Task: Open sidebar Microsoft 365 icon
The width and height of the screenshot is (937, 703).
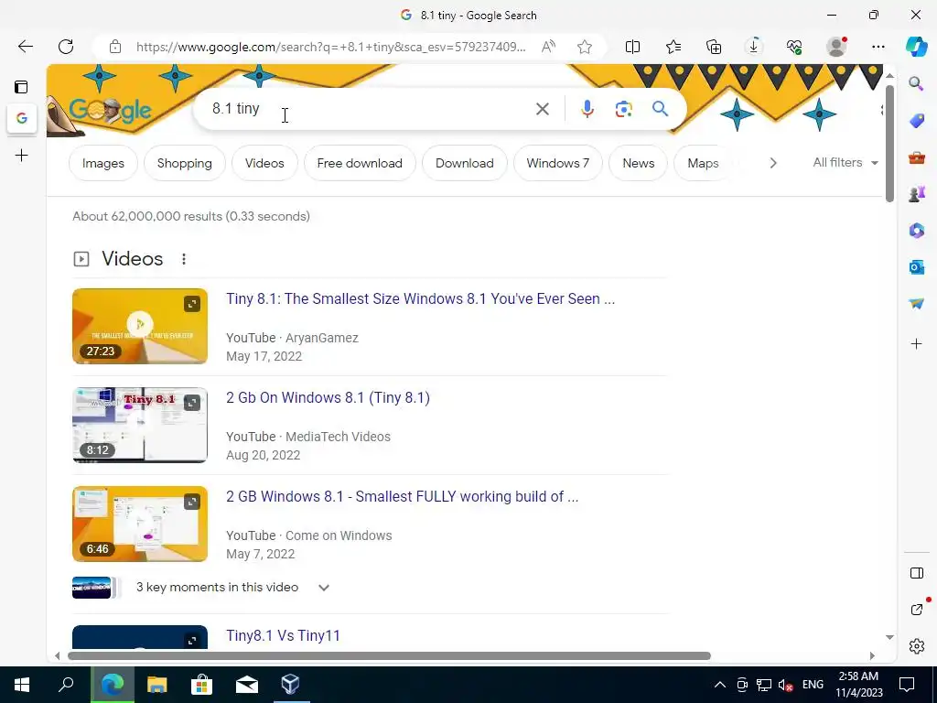Action: tap(916, 231)
